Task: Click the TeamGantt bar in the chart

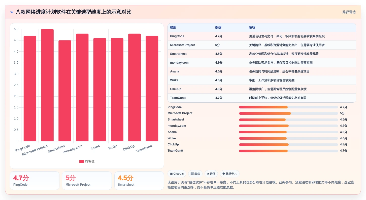Action: tap(152, 89)
